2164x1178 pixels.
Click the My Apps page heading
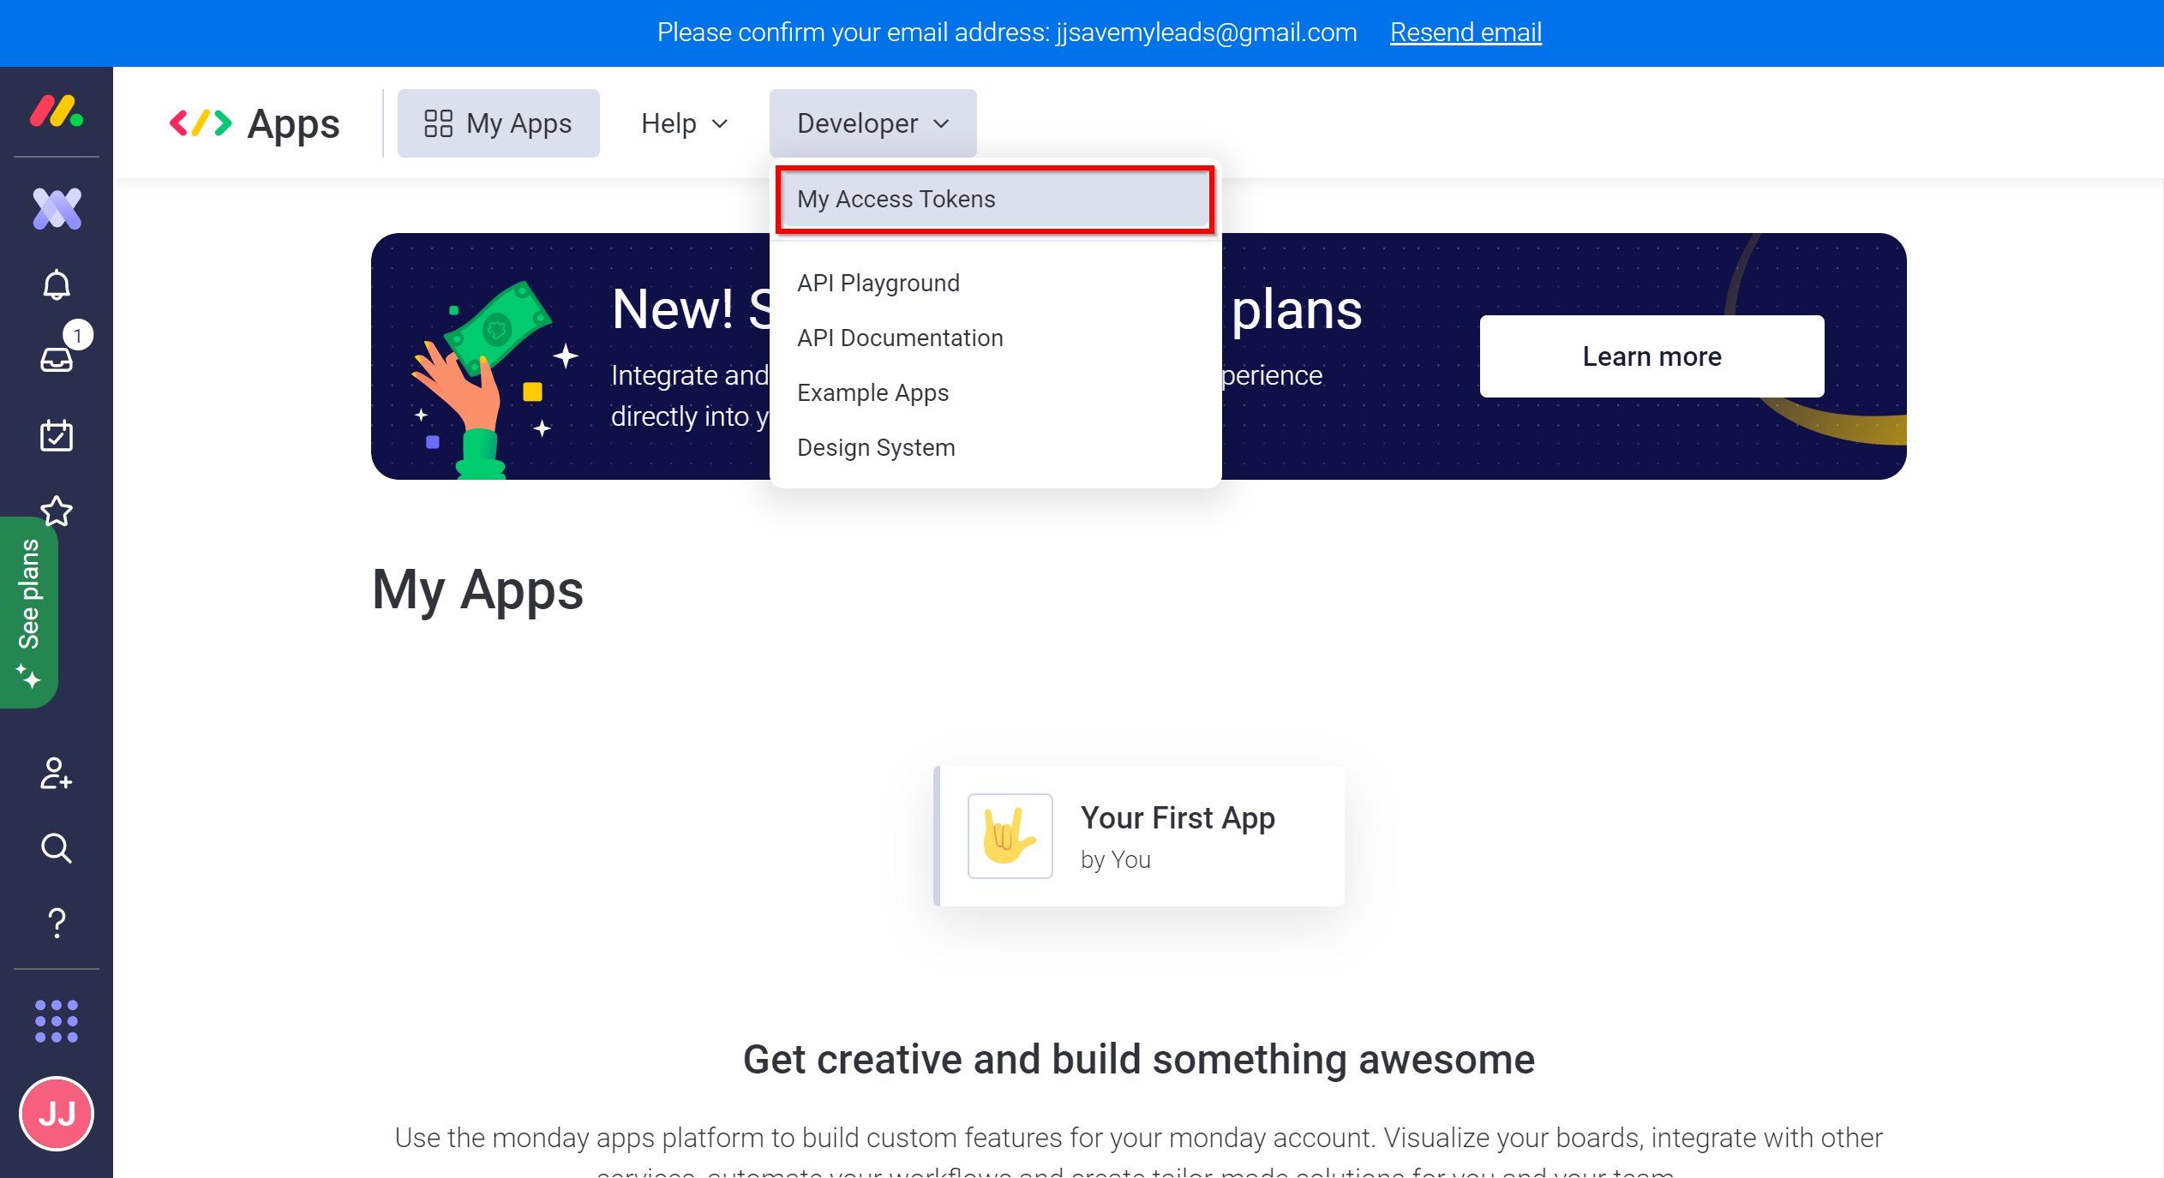(x=477, y=590)
